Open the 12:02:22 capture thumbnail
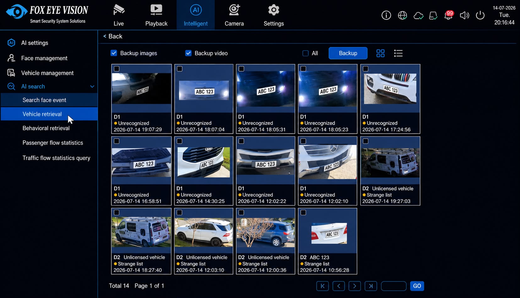 click(265, 162)
